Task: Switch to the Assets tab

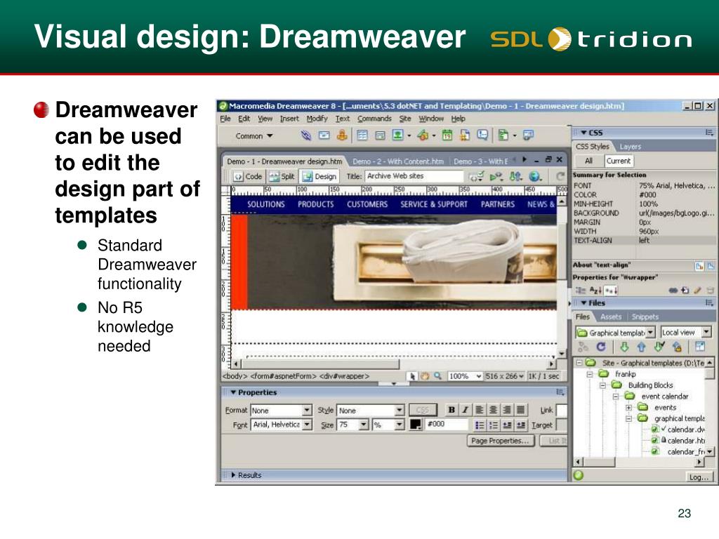Action: tap(611, 317)
